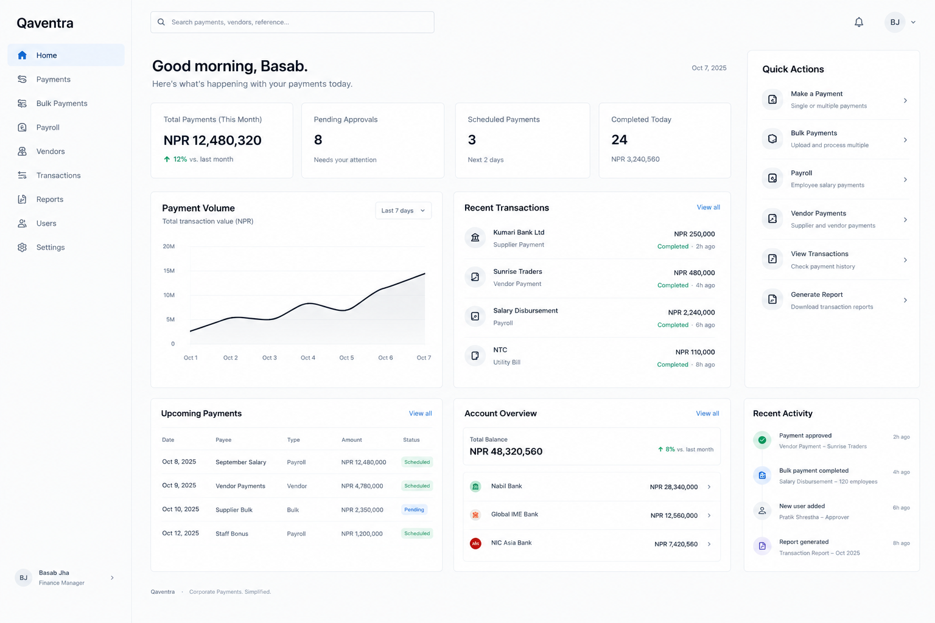935x623 pixels.
Task: Click the NPR 48,320,560 total balance
Action: [506, 452]
